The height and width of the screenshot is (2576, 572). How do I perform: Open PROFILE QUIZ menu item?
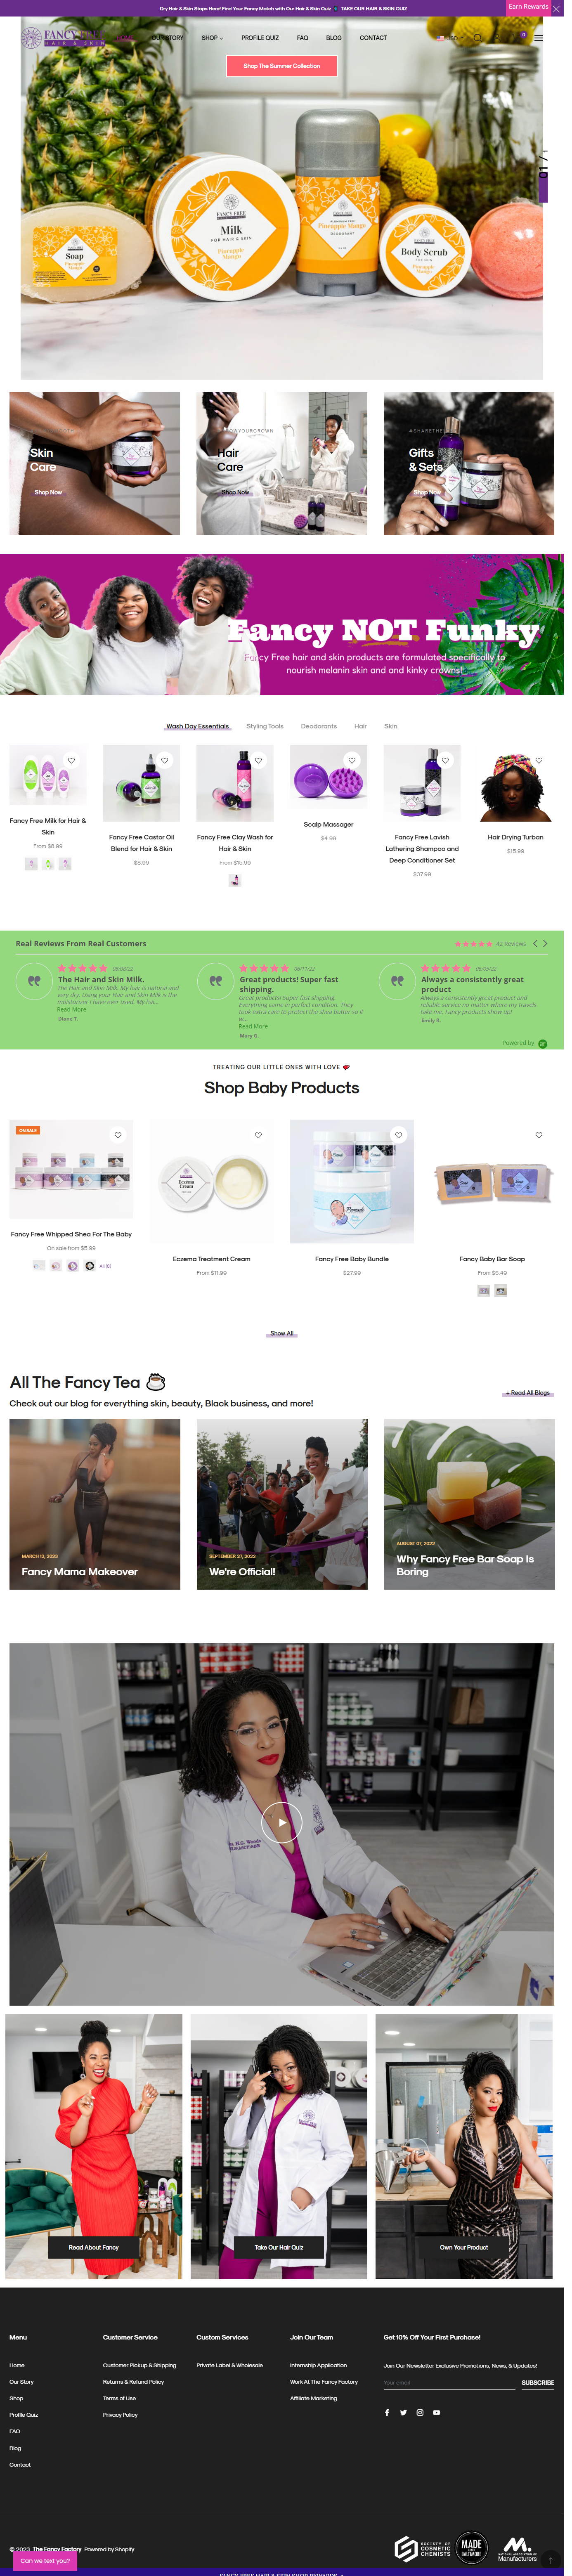(x=260, y=38)
